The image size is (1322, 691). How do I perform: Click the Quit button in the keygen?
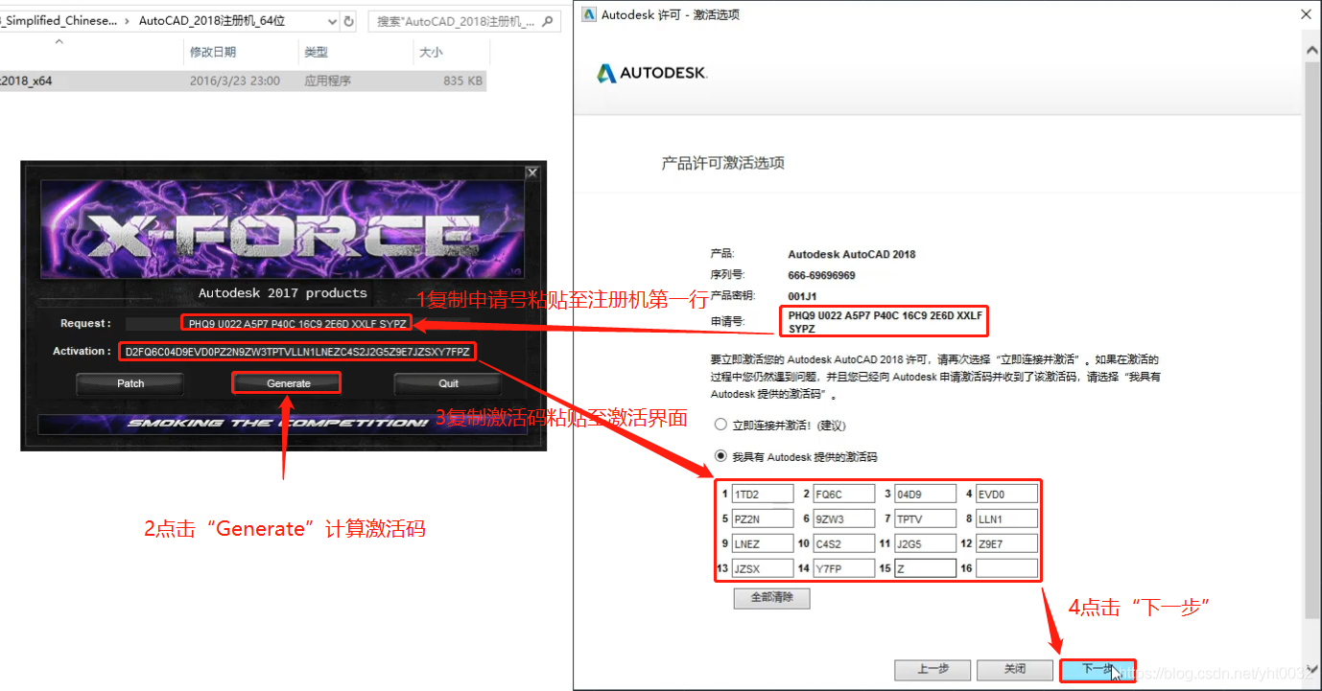click(x=448, y=383)
